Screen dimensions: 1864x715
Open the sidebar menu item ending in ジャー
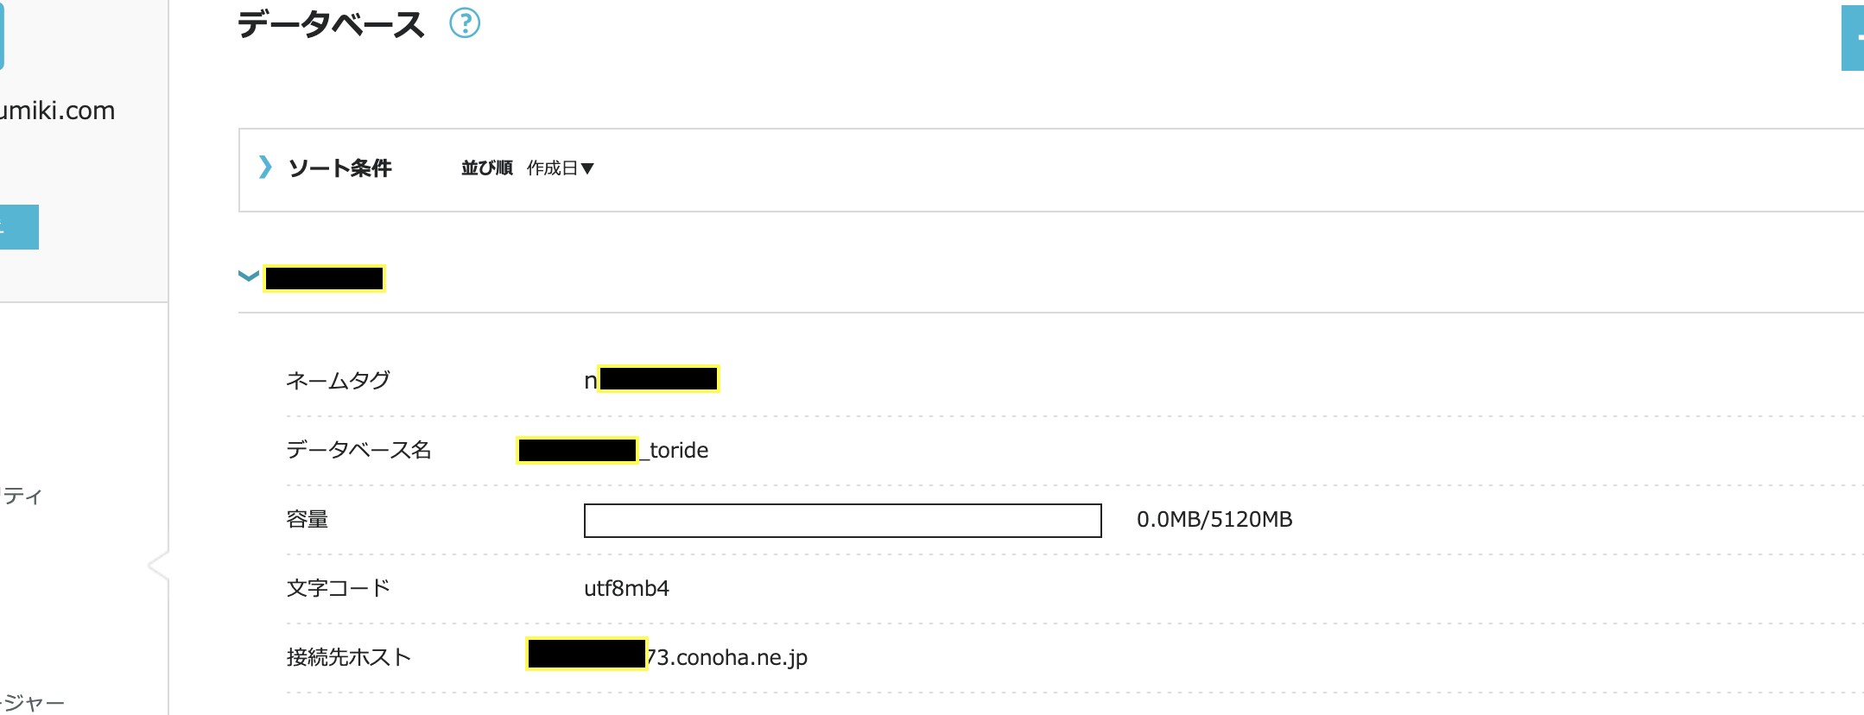[x=33, y=703]
